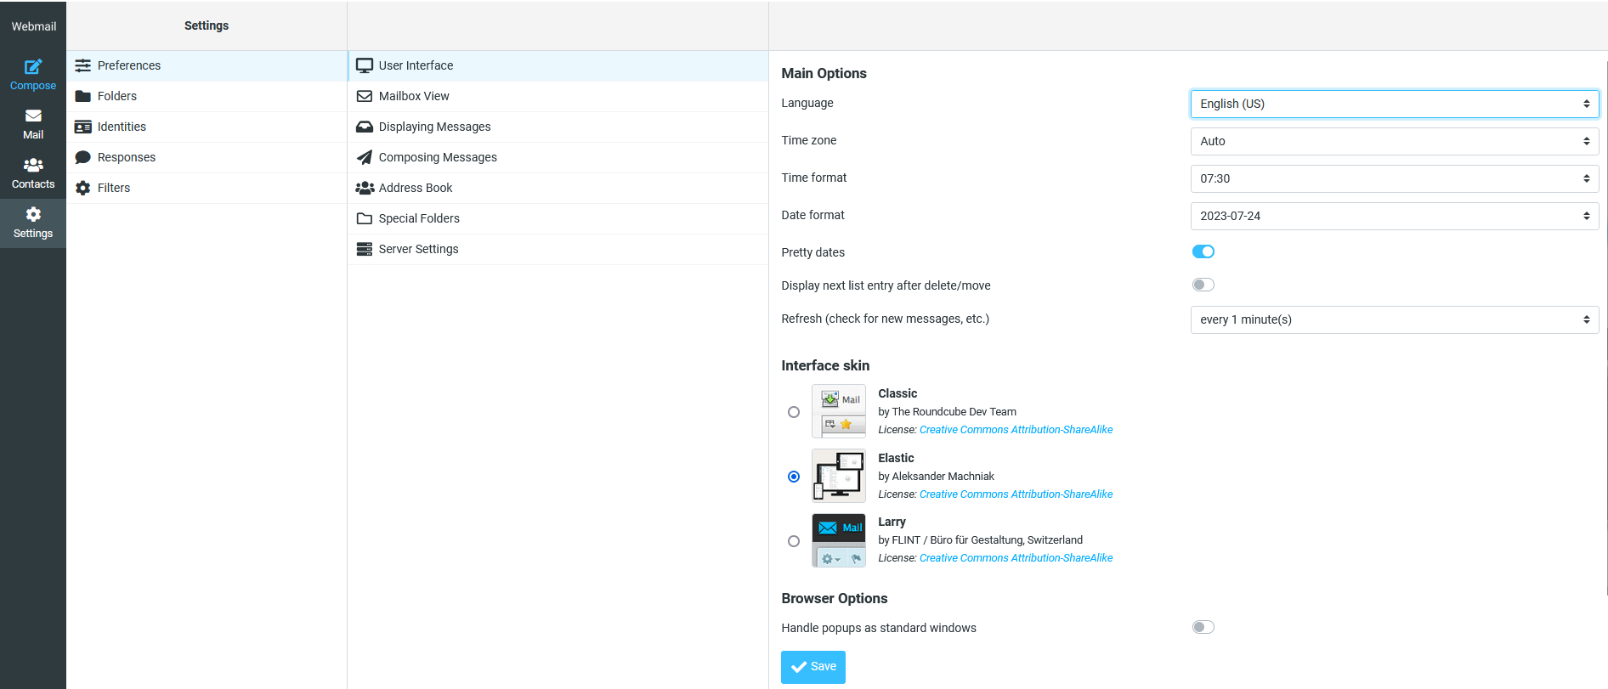Image resolution: width=1608 pixels, height=689 pixels.
Task: Enable display next list entry after delete/move
Action: click(x=1203, y=285)
